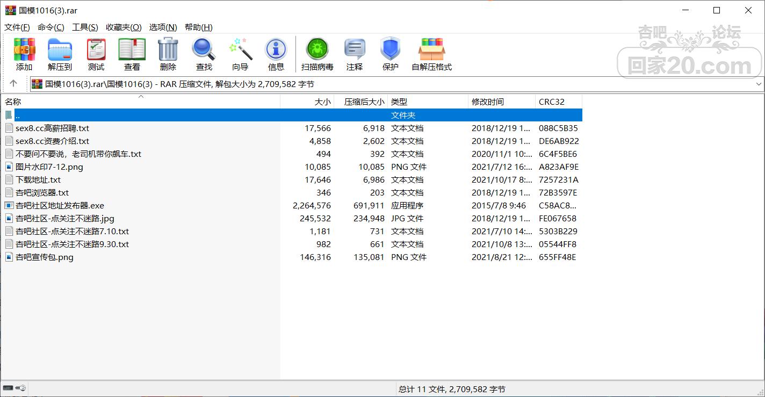Screen dimensions: 765x397
Task: Open the 查看 (View) book icon
Action: pos(132,54)
